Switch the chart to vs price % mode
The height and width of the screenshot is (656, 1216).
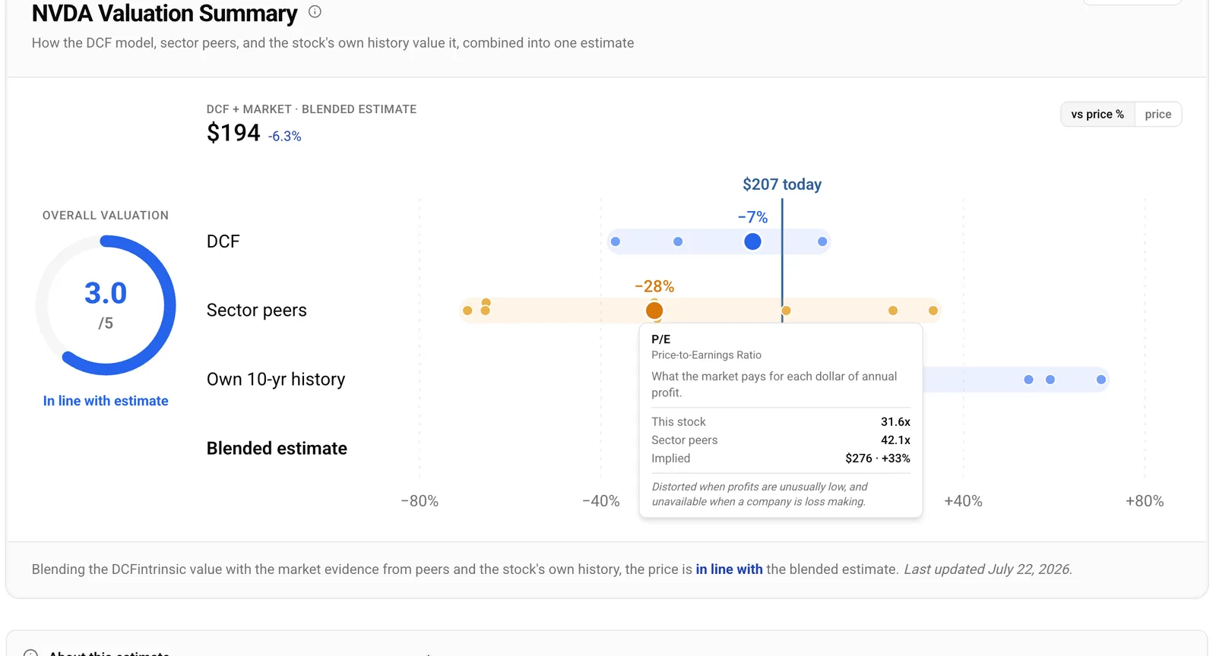click(1097, 114)
